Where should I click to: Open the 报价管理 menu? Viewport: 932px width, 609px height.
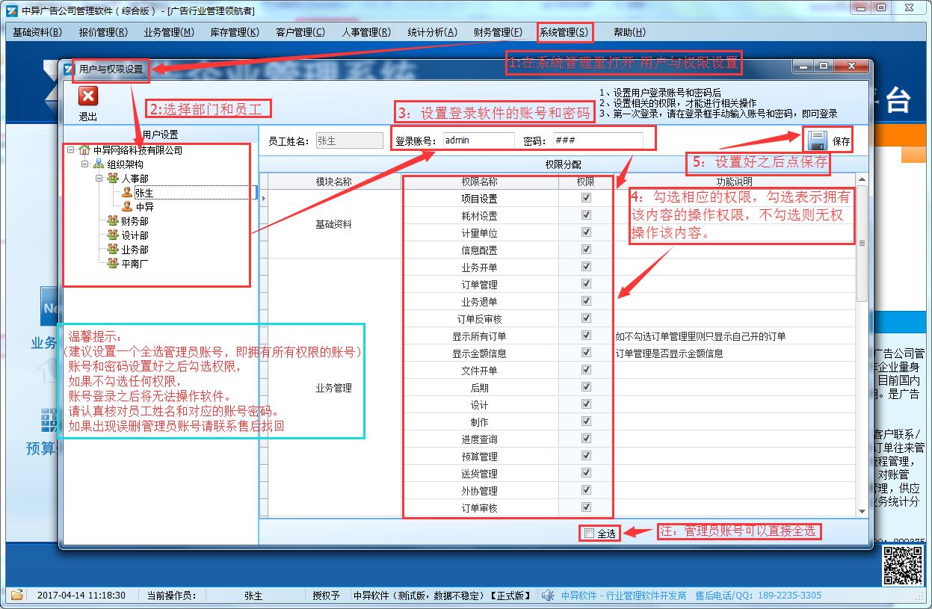click(x=102, y=32)
